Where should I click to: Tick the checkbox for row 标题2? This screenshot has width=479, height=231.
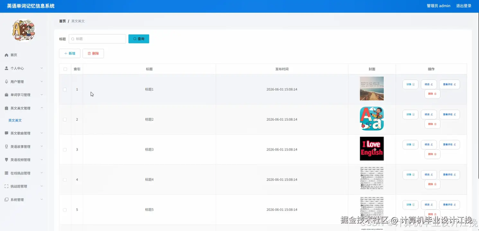[65, 119]
